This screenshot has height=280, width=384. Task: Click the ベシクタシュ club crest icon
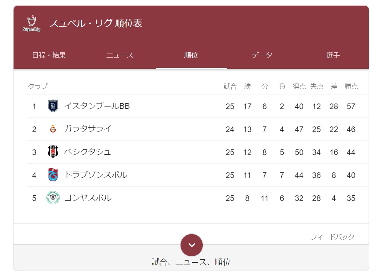(53, 152)
